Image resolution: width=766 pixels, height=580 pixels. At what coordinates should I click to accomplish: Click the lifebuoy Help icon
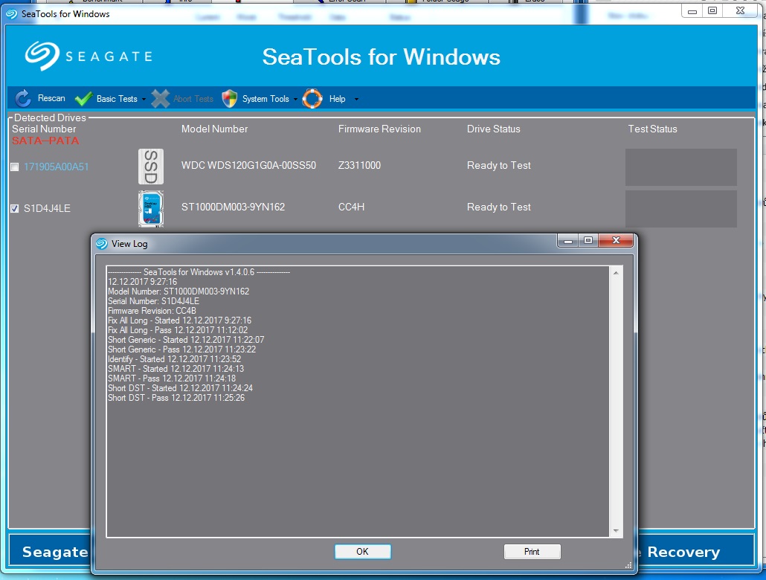coord(312,99)
